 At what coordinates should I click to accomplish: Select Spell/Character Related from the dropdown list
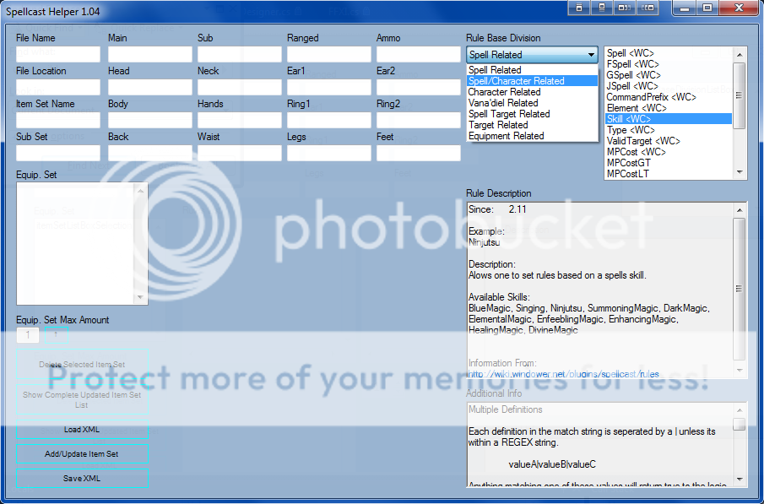[x=516, y=81]
